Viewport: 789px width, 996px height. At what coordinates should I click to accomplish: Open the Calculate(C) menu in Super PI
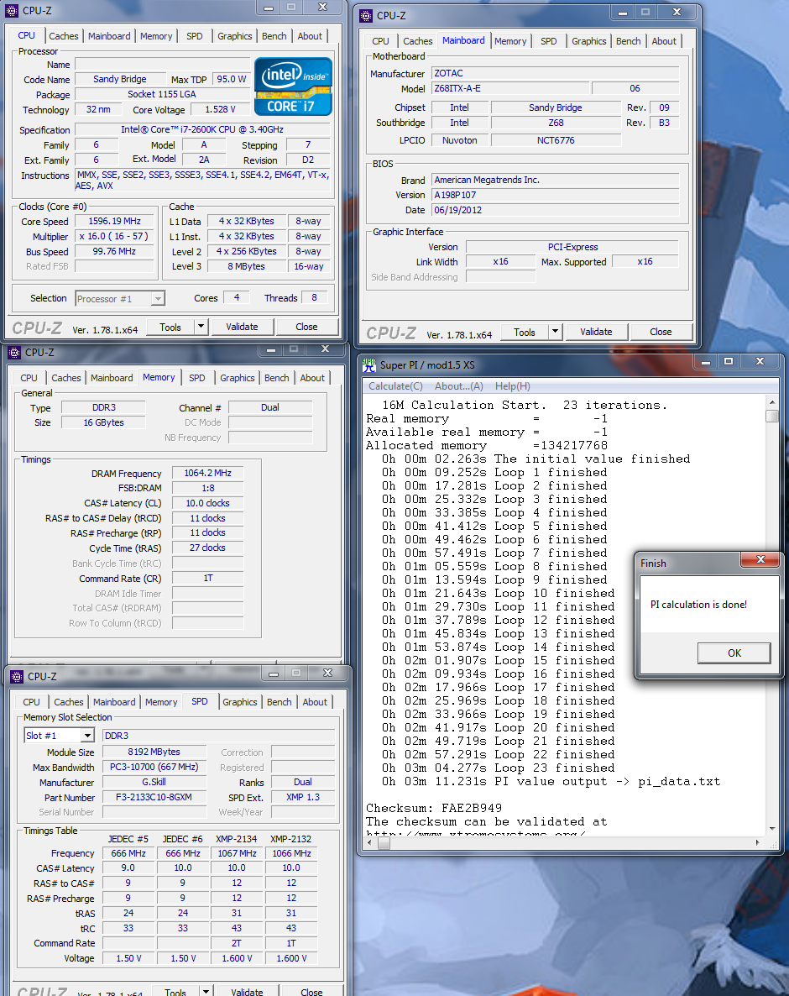click(x=395, y=386)
